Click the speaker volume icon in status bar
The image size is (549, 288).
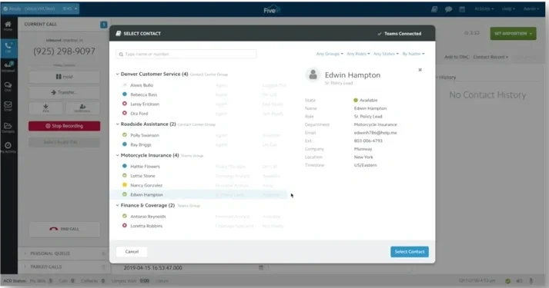(519, 280)
